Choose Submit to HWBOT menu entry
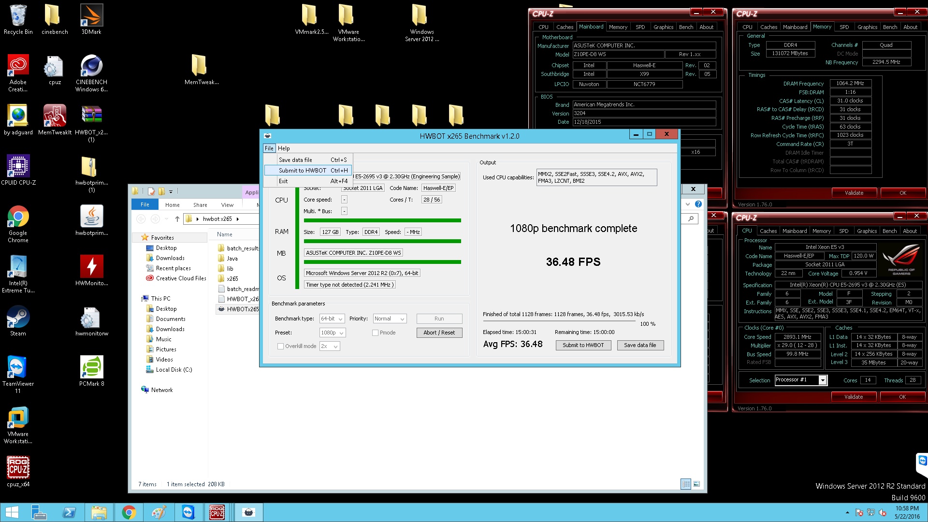 tap(308, 171)
